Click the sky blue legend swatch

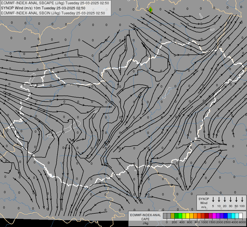[x=229, y=216]
